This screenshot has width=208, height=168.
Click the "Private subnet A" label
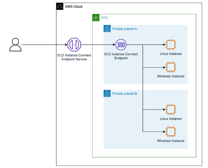coord(125,29)
